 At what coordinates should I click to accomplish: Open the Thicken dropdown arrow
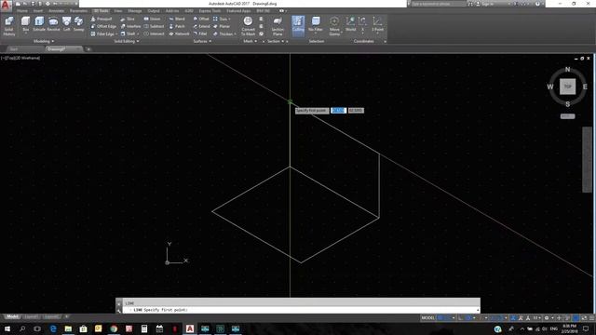(x=236, y=33)
